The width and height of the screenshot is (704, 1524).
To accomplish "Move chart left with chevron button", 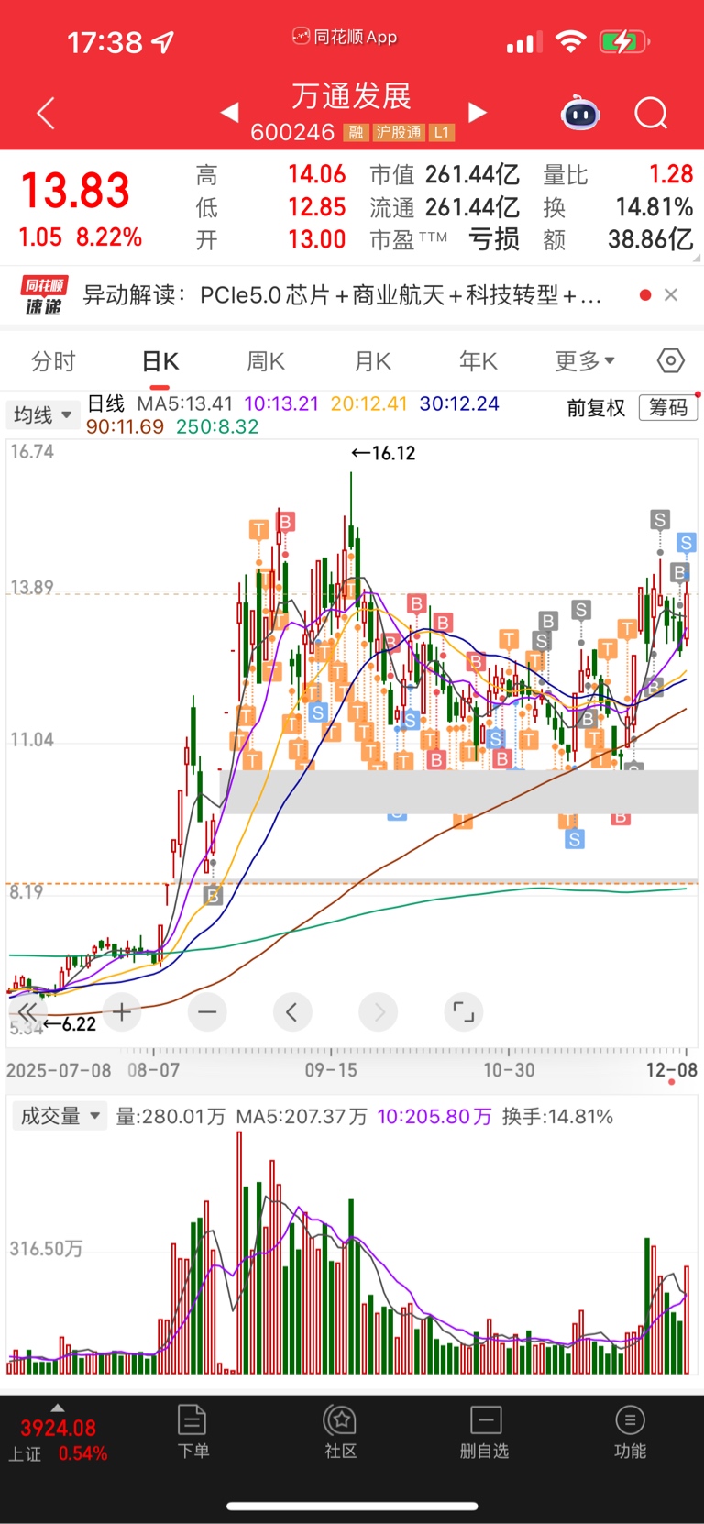I will (292, 1012).
